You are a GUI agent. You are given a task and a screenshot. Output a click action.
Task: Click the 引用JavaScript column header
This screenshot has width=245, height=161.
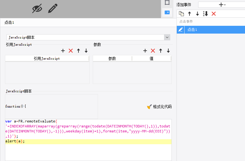pyautogui.click(x=47, y=58)
